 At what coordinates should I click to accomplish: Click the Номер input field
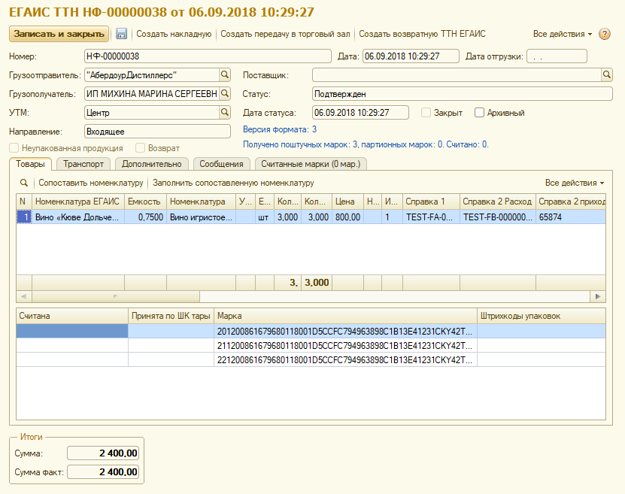point(207,56)
